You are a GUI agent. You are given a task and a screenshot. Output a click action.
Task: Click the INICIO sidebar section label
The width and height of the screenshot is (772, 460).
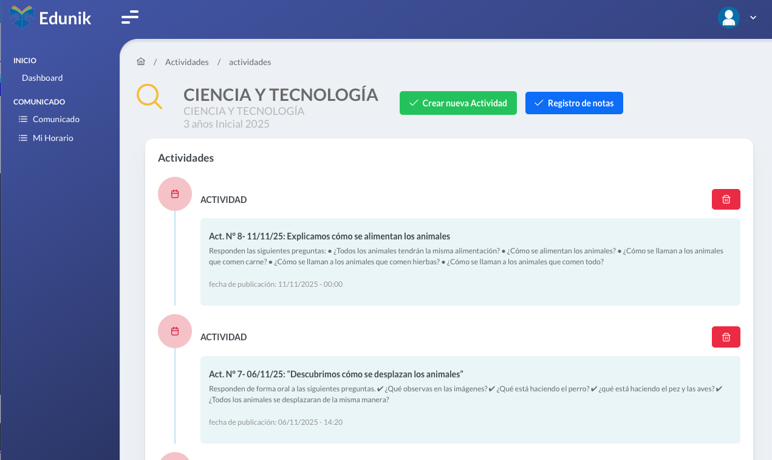click(25, 61)
